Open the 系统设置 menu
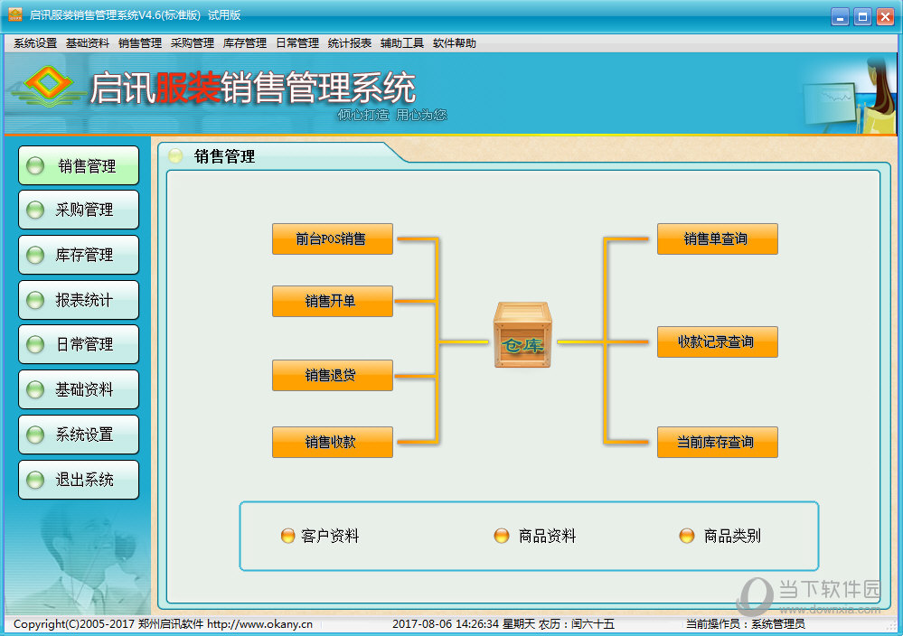 point(35,43)
